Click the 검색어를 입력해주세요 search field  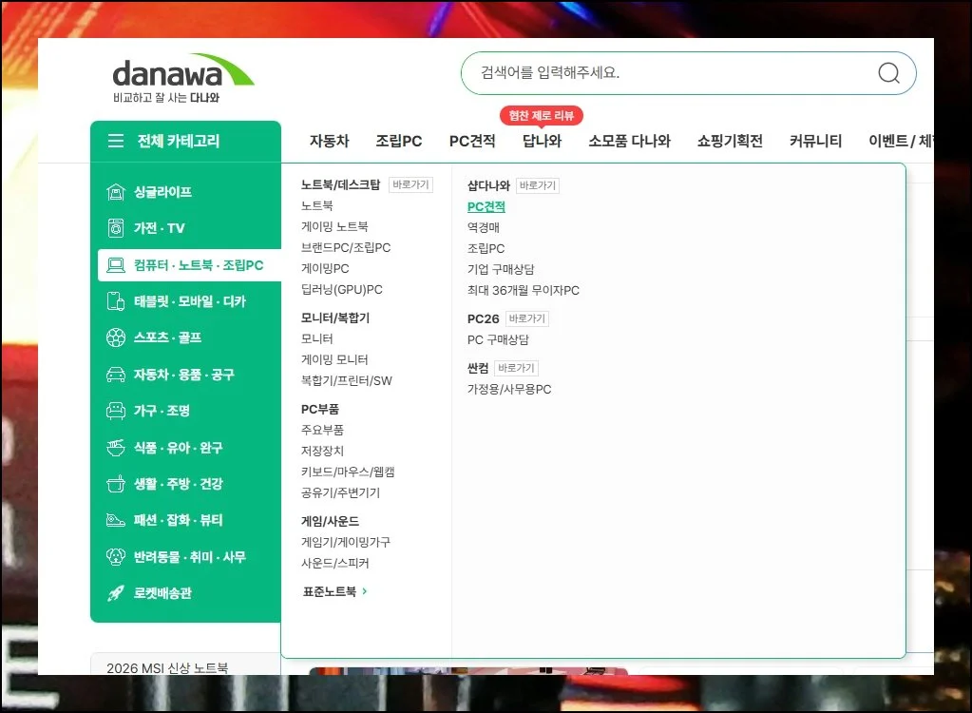tap(665, 73)
